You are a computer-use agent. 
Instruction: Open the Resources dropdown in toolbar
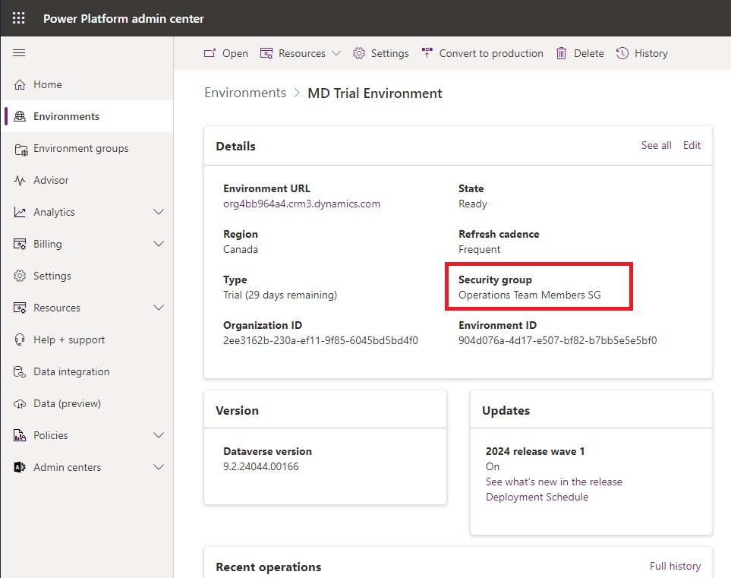(x=301, y=53)
